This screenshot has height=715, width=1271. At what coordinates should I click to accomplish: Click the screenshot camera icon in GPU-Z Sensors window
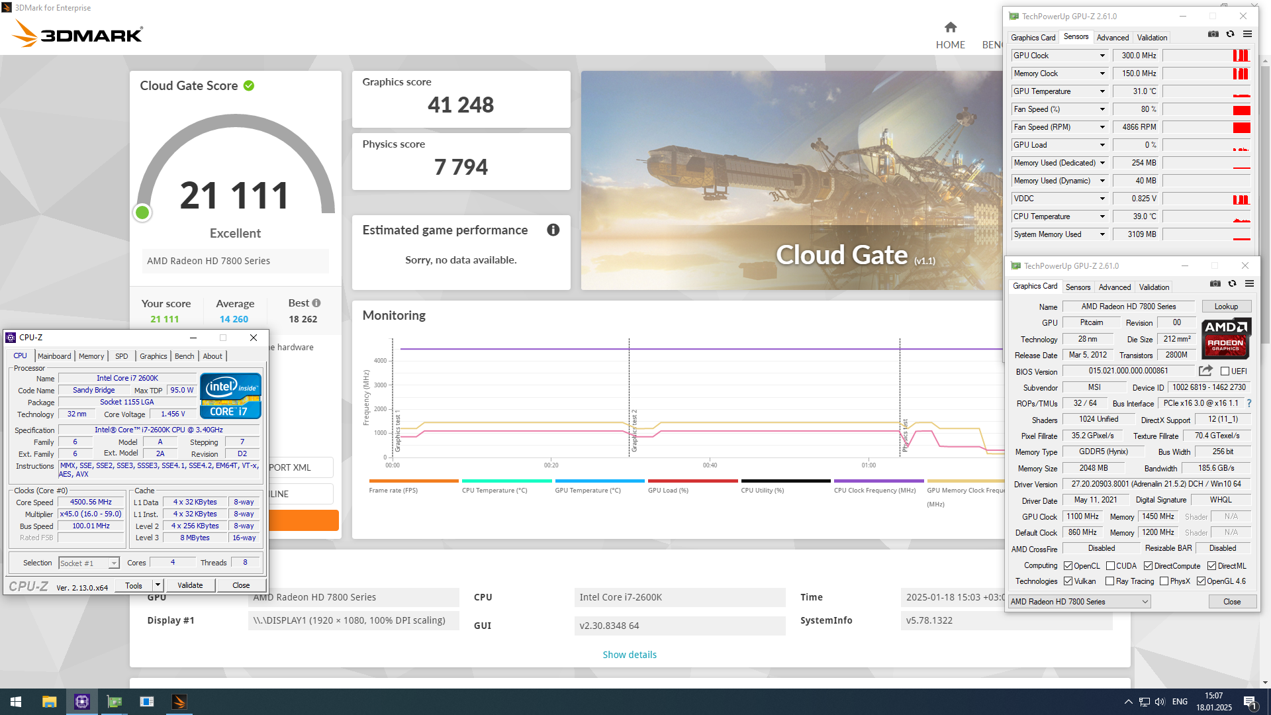[x=1213, y=34]
